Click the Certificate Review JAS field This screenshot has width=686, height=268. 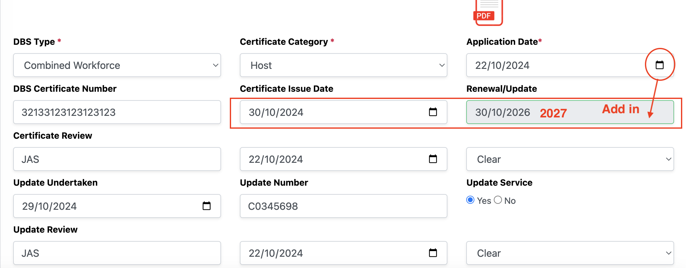coord(117,159)
